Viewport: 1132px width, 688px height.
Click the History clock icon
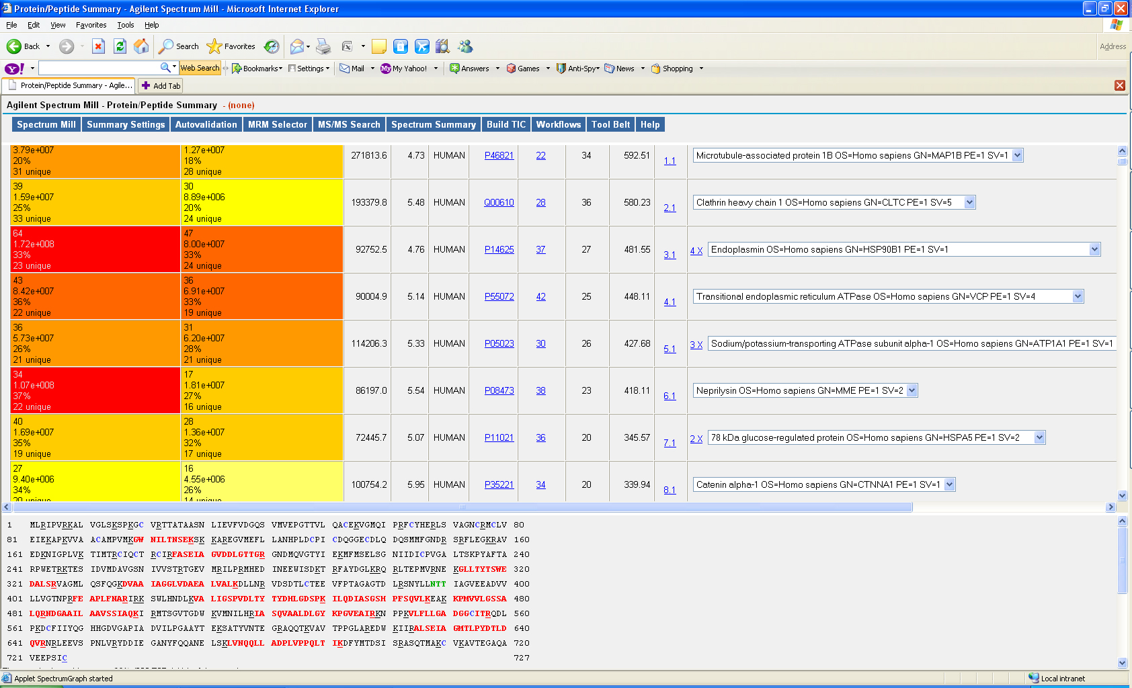tap(272, 46)
